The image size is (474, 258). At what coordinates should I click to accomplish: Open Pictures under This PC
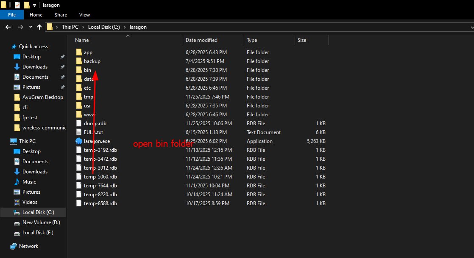[x=31, y=192]
